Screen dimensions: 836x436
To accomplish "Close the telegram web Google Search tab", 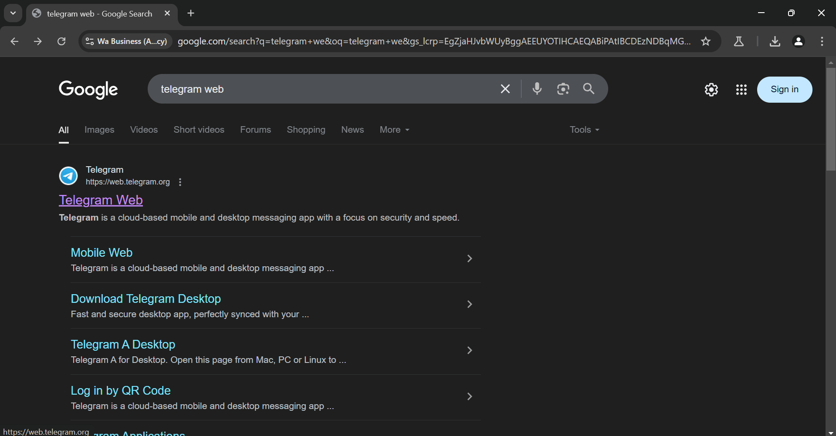I will (167, 13).
